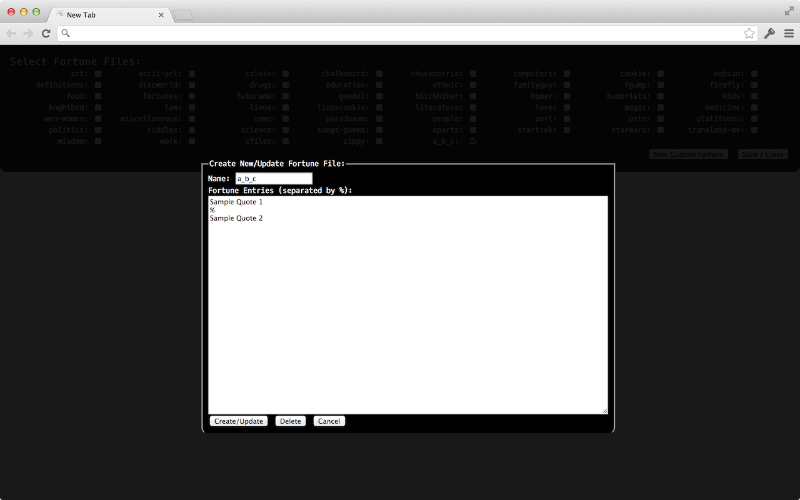Click the 'Select Fortune Files:' heading

tap(76, 61)
